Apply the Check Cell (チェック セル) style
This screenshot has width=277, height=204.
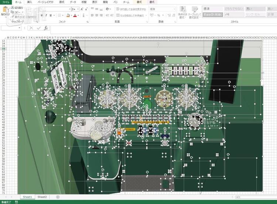213,14
